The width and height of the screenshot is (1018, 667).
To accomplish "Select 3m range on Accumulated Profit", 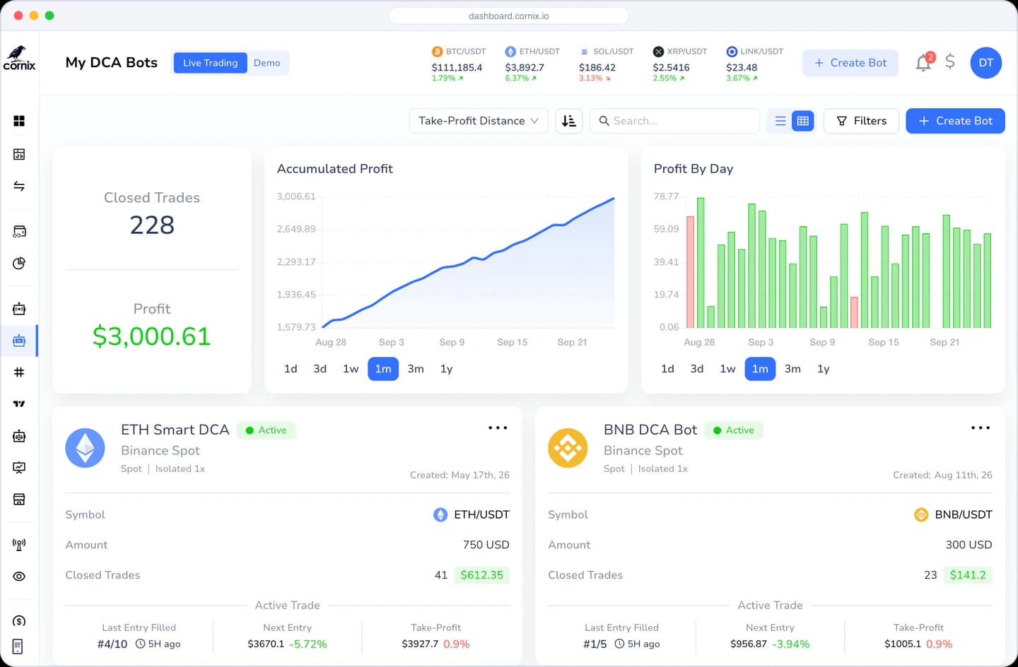I will point(416,369).
